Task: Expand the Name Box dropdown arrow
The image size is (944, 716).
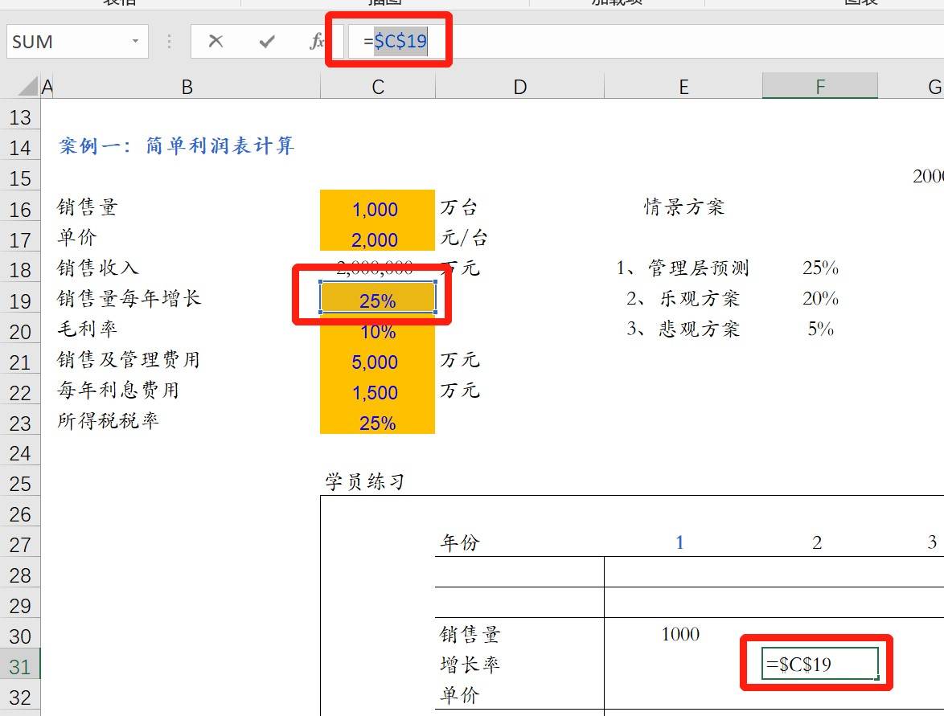Action: pyautogui.click(x=135, y=41)
